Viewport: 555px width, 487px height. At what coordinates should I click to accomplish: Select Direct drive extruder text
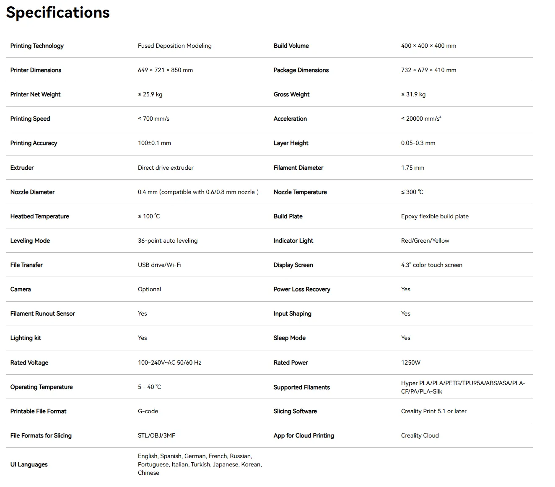pyautogui.click(x=166, y=168)
